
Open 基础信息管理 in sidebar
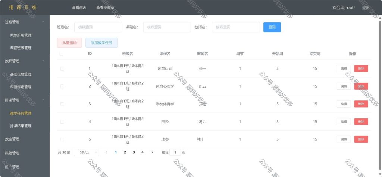(21, 74)
